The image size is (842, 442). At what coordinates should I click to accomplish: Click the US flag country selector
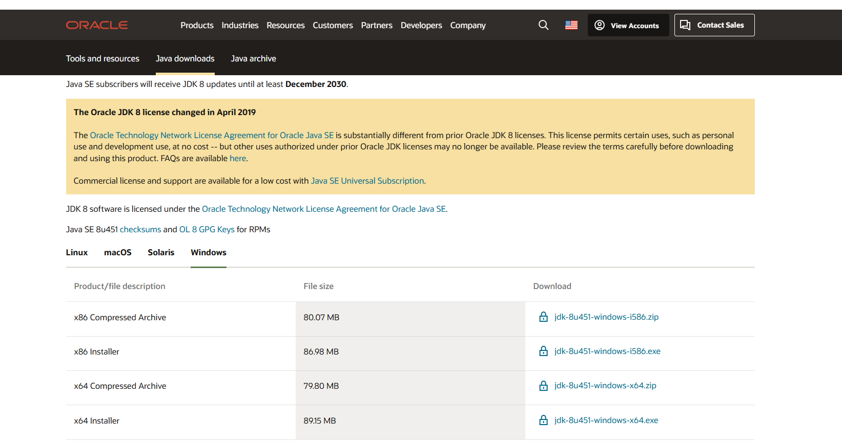571,25
